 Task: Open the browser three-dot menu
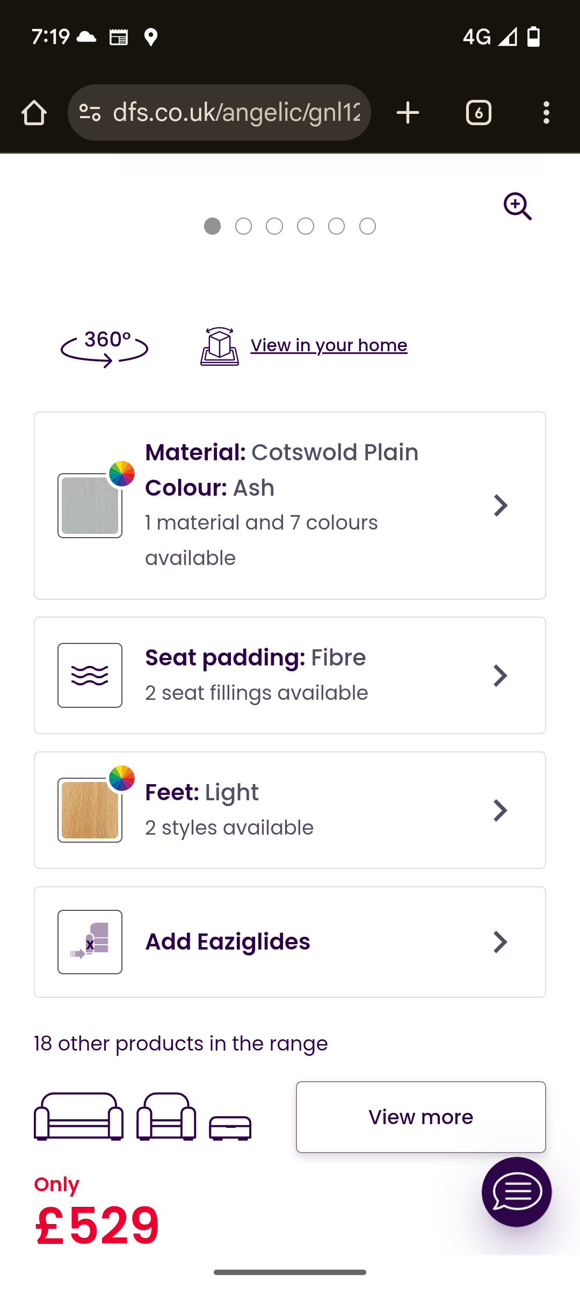[546, 113]
